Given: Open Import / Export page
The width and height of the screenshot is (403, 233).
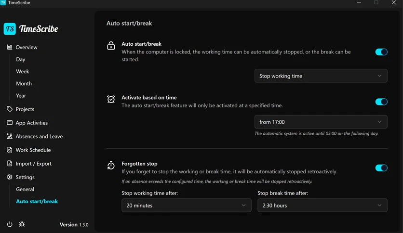Looking at the screenshot, I should coord(33,164).
